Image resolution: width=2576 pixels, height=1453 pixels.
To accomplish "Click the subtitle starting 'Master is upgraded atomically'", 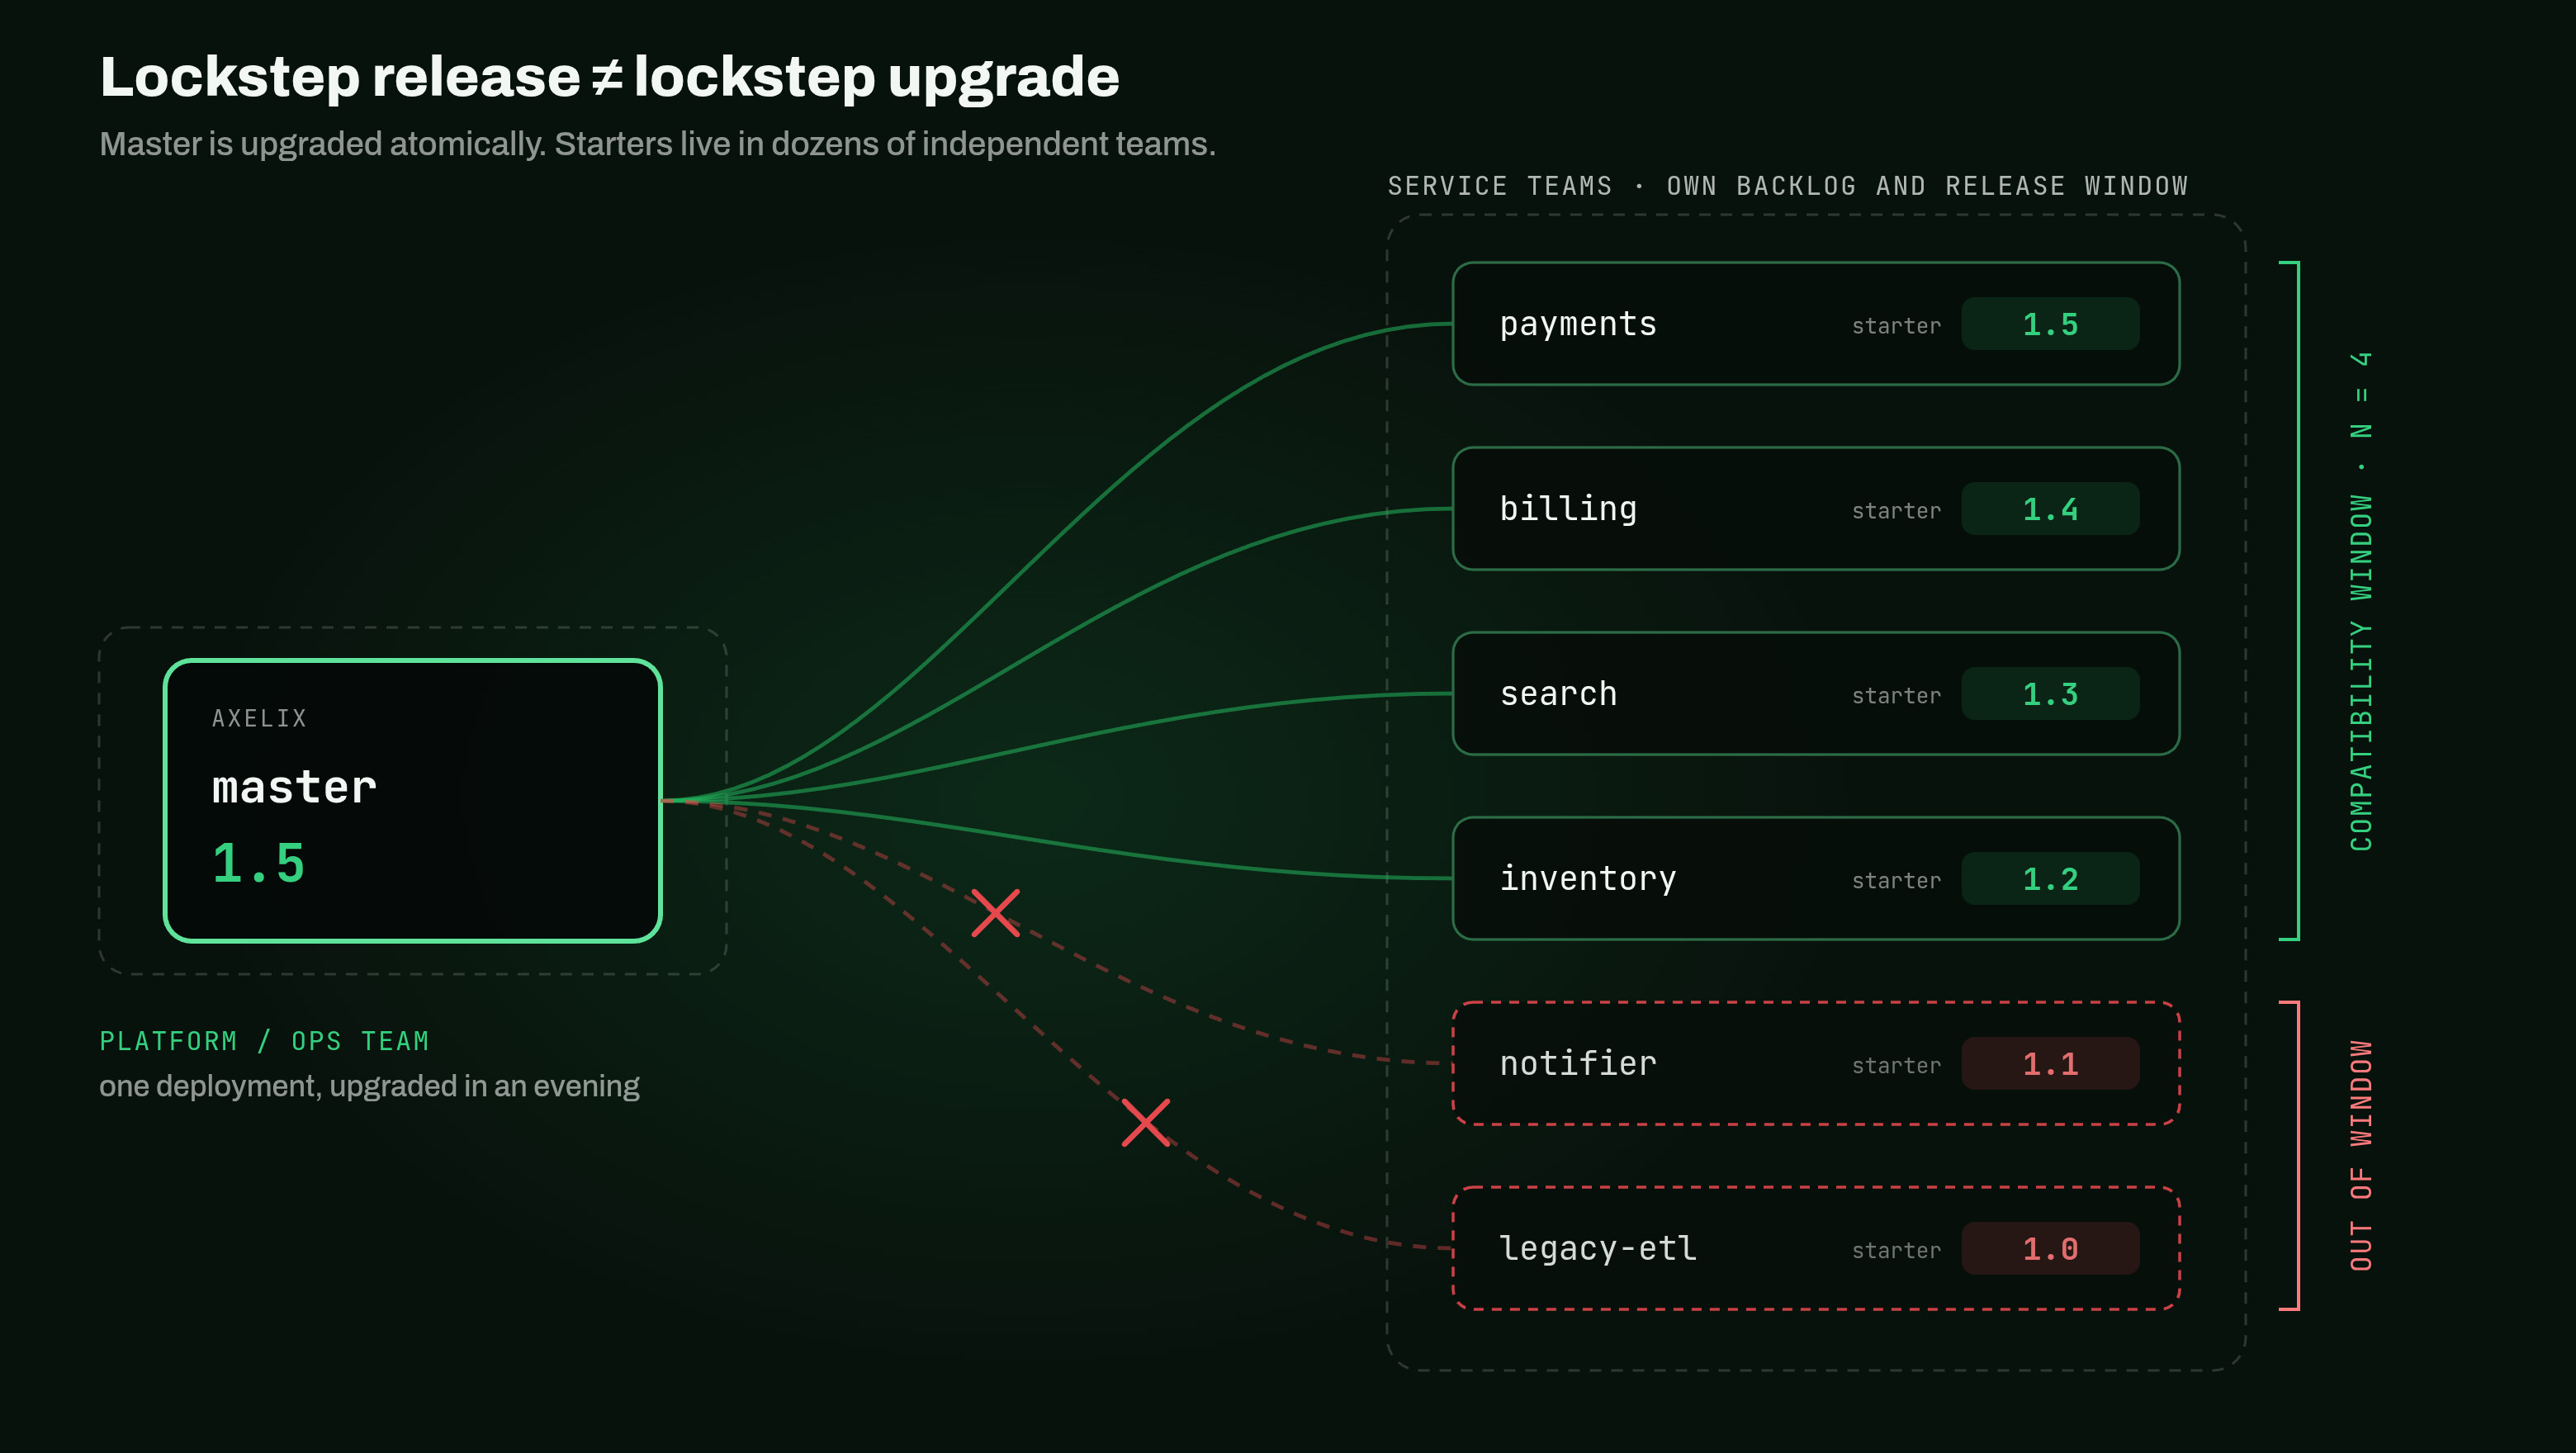I will pos(657,144).
